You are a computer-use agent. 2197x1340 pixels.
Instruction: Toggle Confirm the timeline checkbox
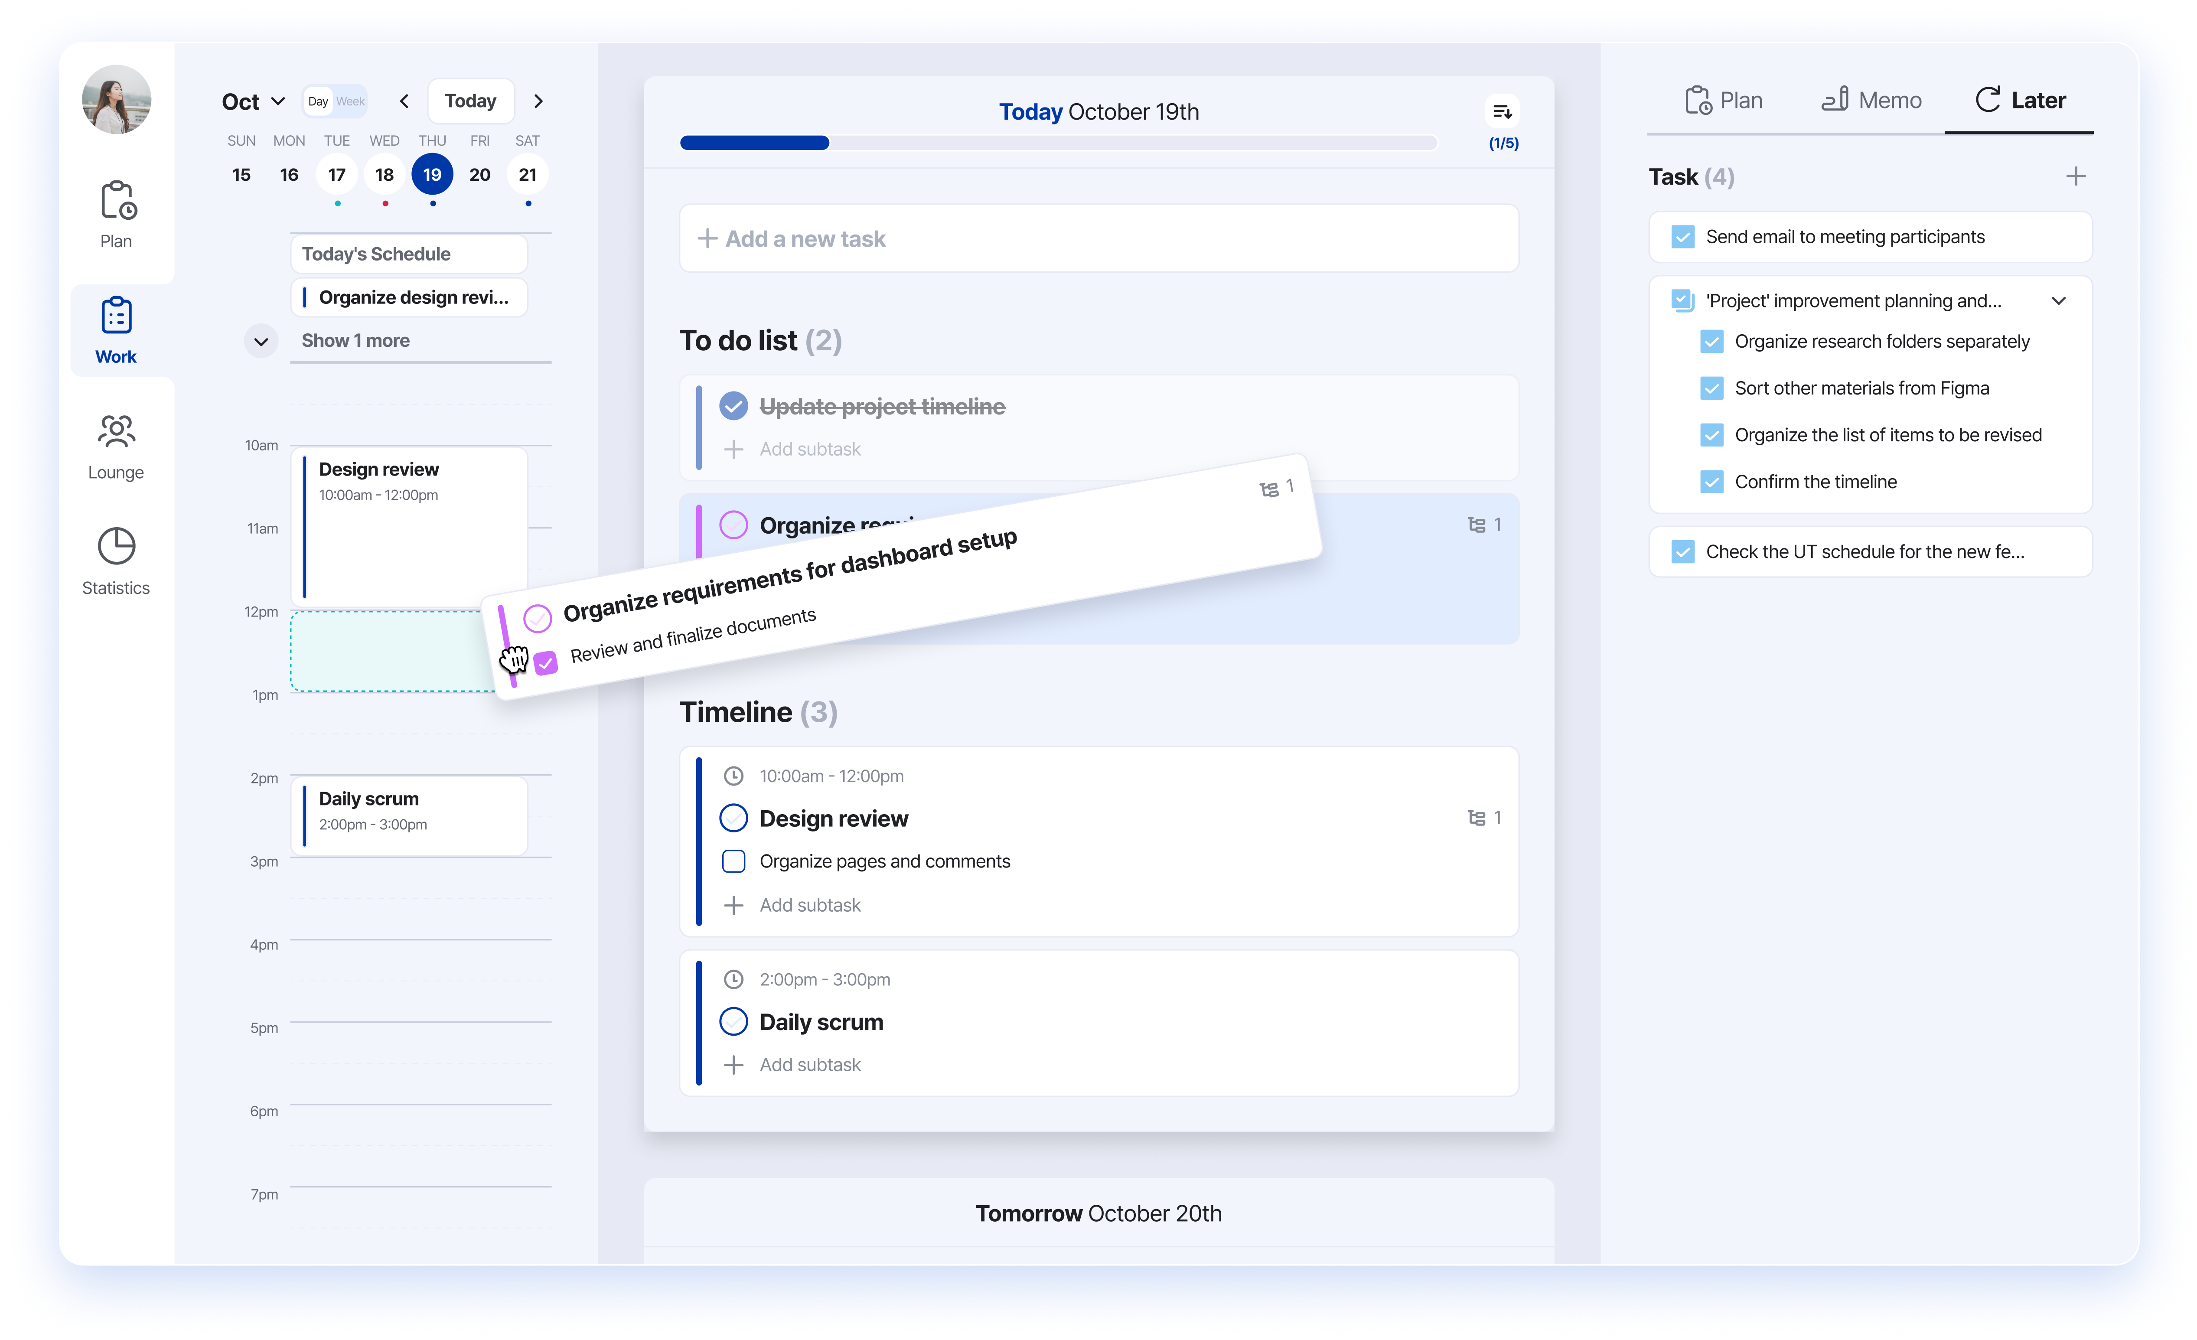point(1711,483)
